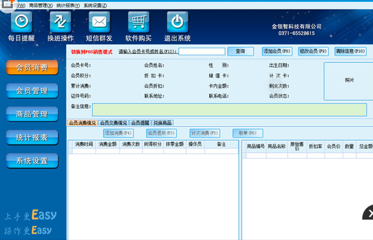Click the 会员卡号 label
This screenshot has height=240, width=373.
[x=80, y=66]
